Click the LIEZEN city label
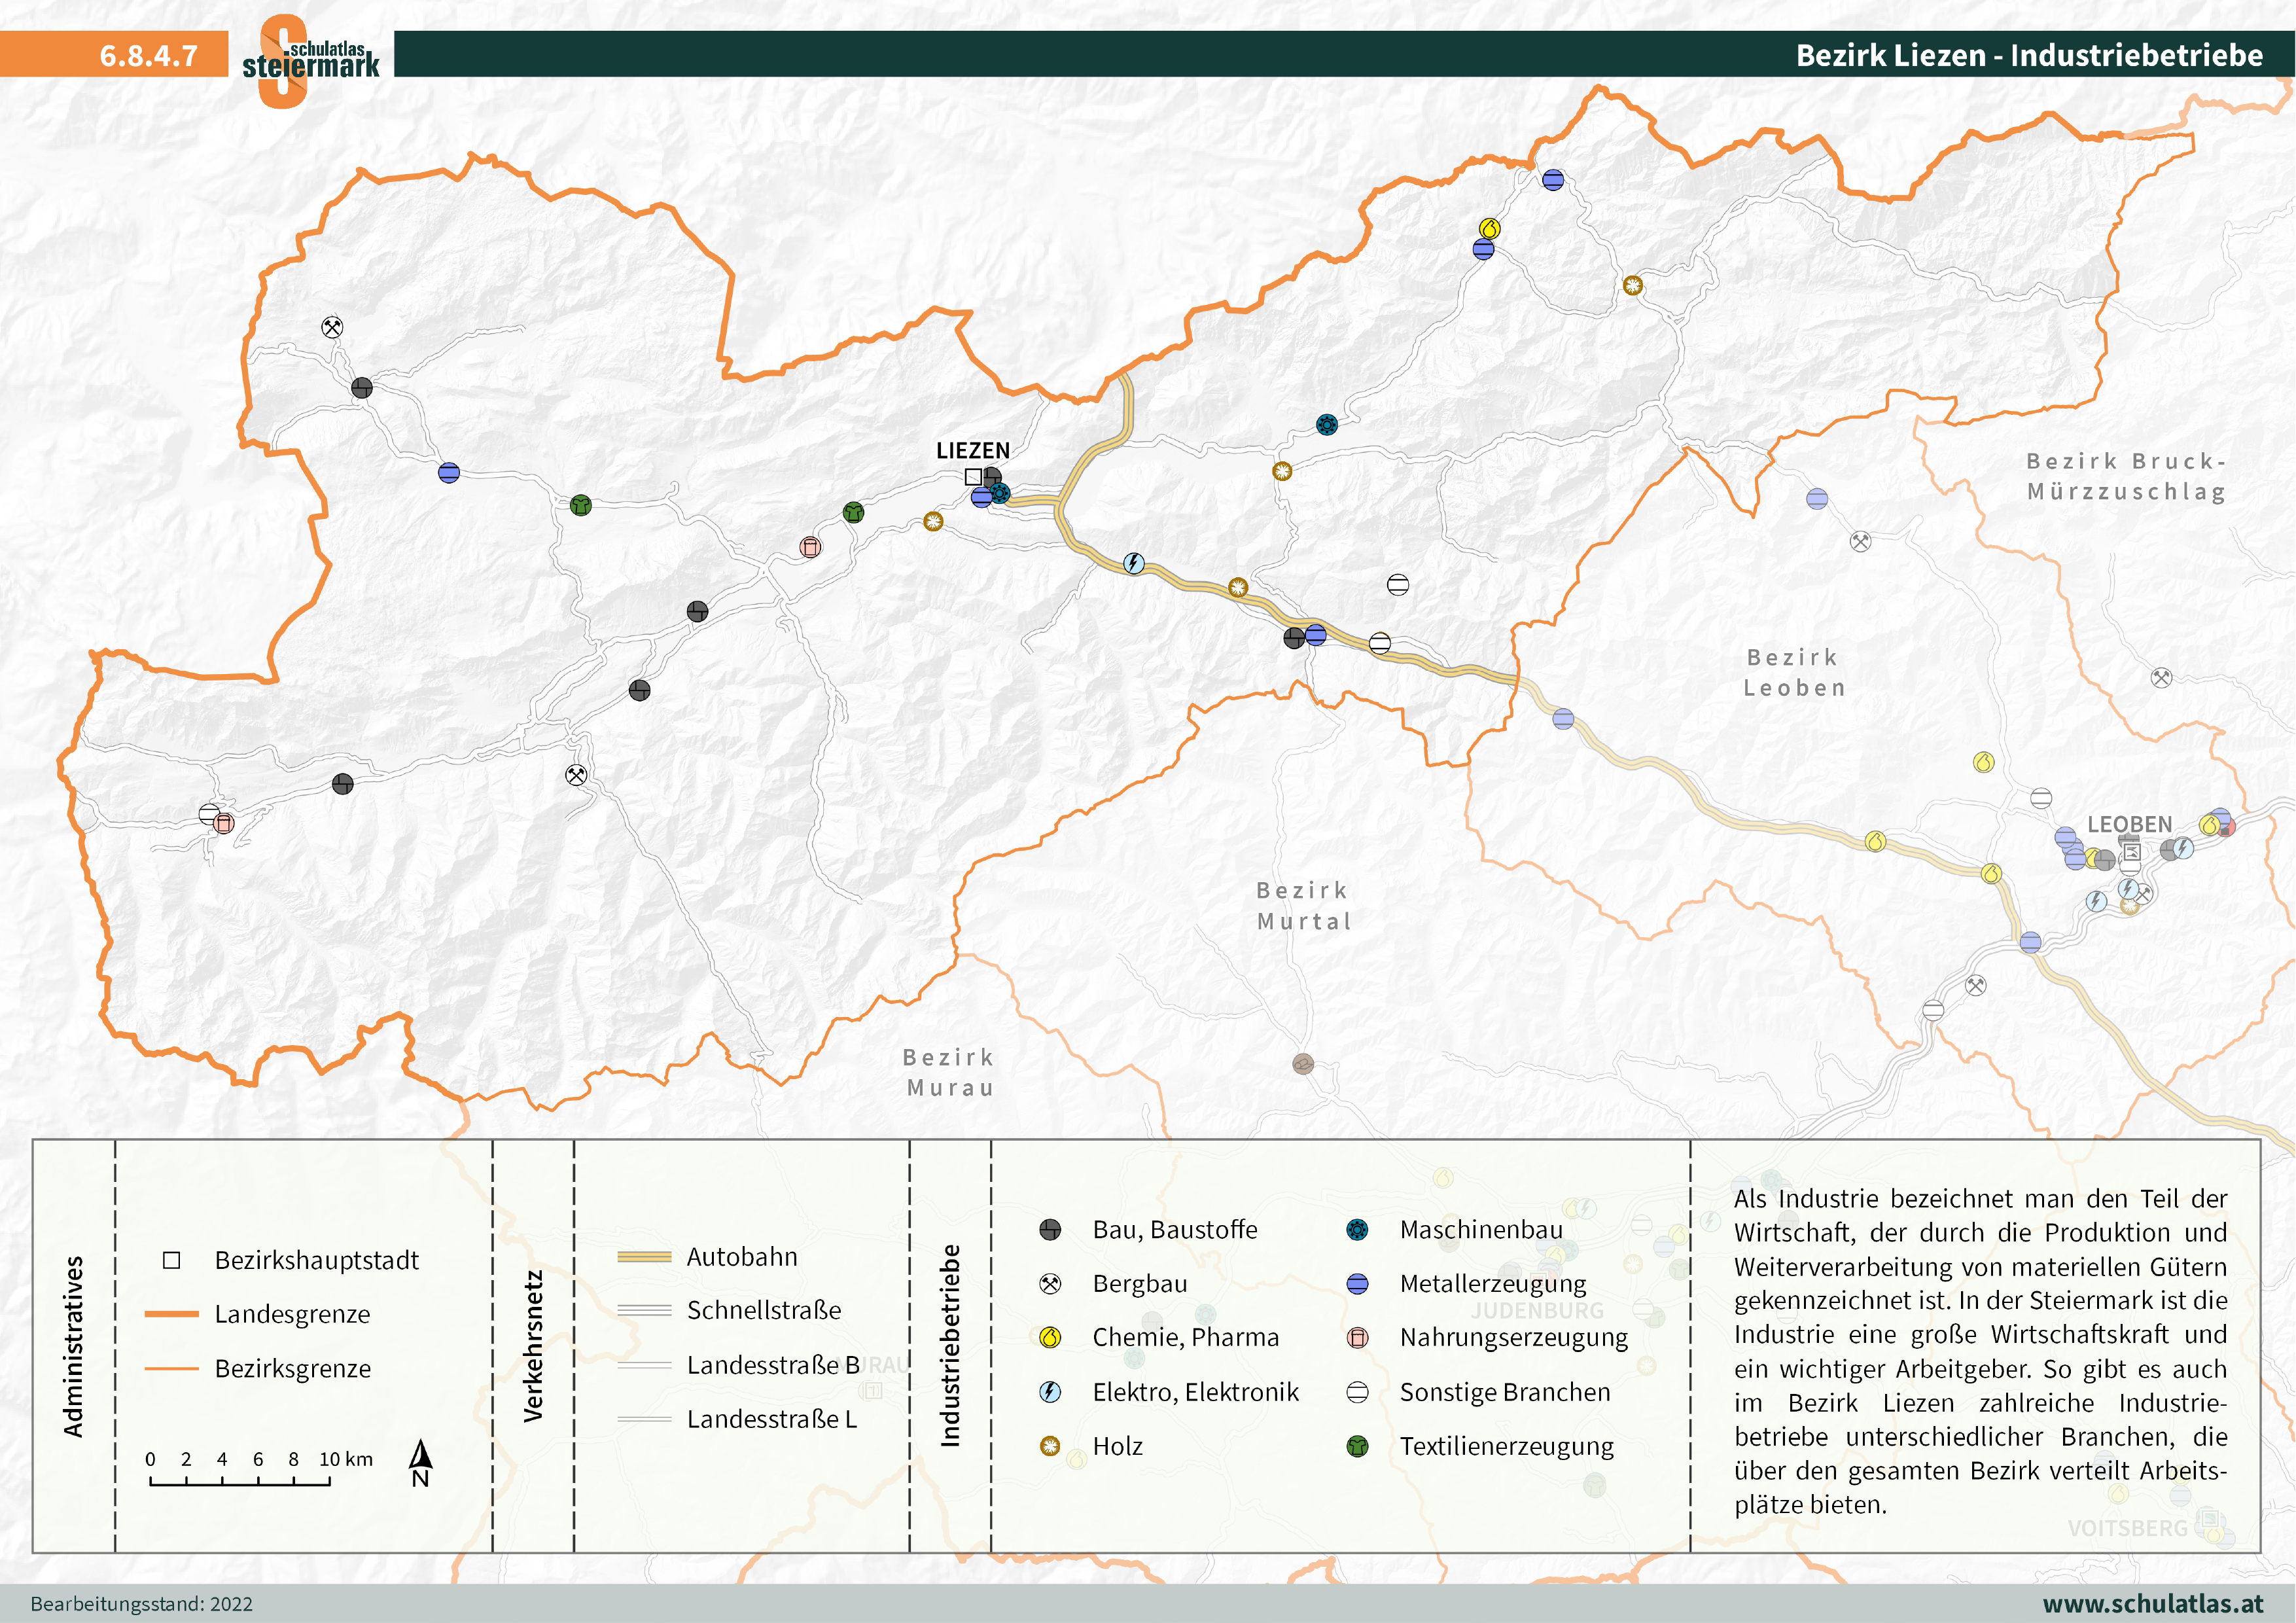The image size is (2296, 1623). coord(972,451)
